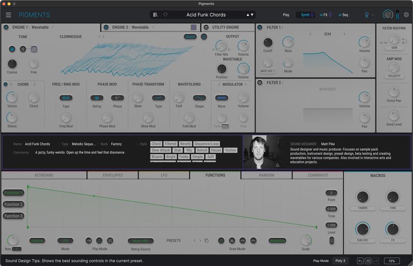Click the master volume knob in header
Image resolution: width=413 pixels, height=266 pixels.
click(388, 15)
